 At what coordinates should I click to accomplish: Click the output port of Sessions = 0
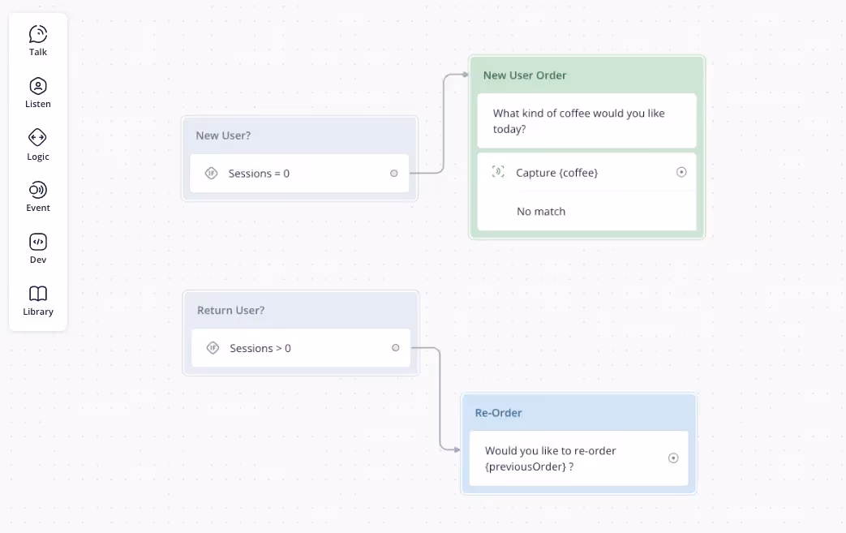(x=394, y=173)
